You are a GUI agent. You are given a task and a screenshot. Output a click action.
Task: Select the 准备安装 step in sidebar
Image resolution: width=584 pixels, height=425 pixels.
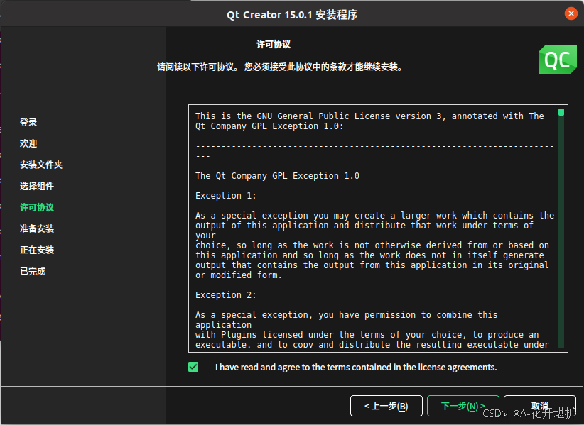(37, 228)
